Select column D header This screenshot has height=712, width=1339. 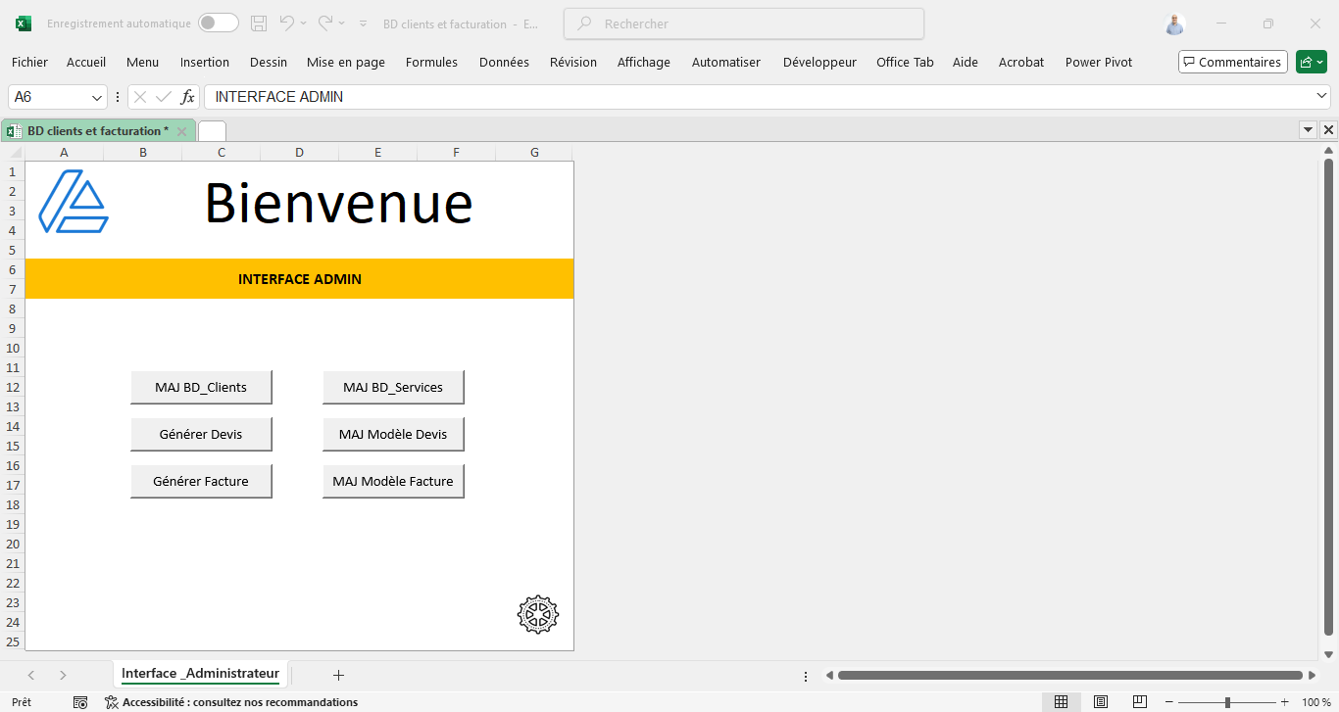tap(299, 152)
